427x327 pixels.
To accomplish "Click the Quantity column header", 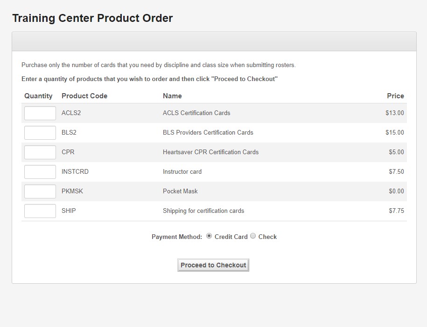I will click(38, 96).
